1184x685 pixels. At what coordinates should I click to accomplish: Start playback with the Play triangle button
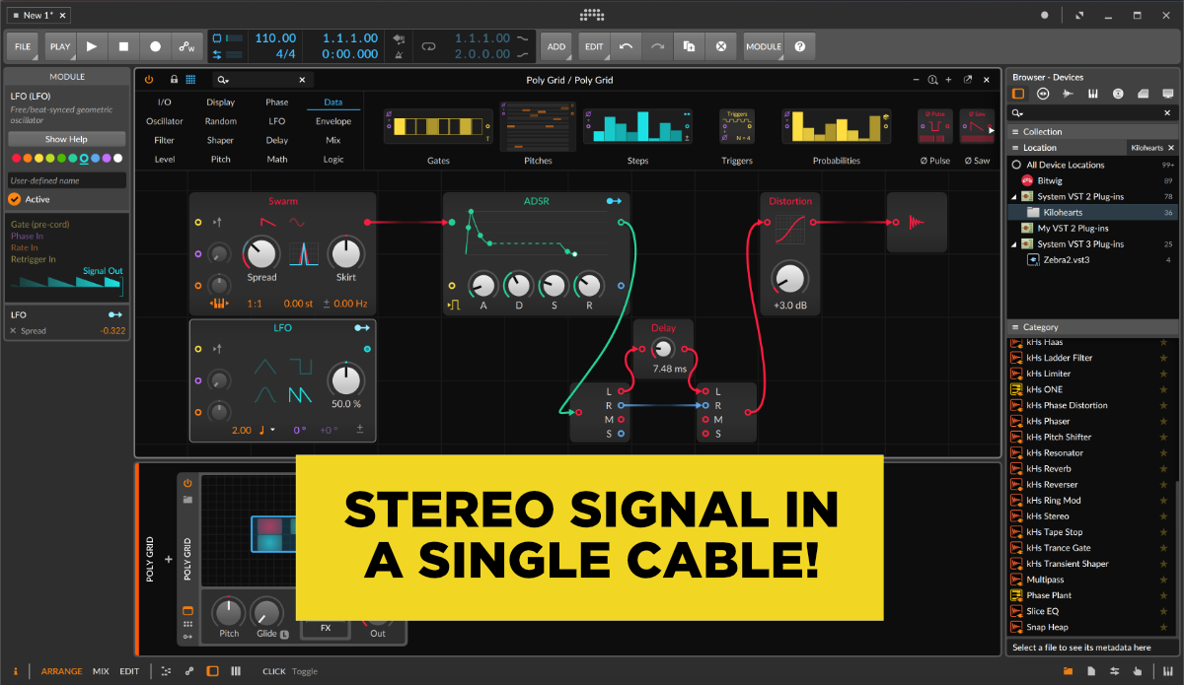92,46
